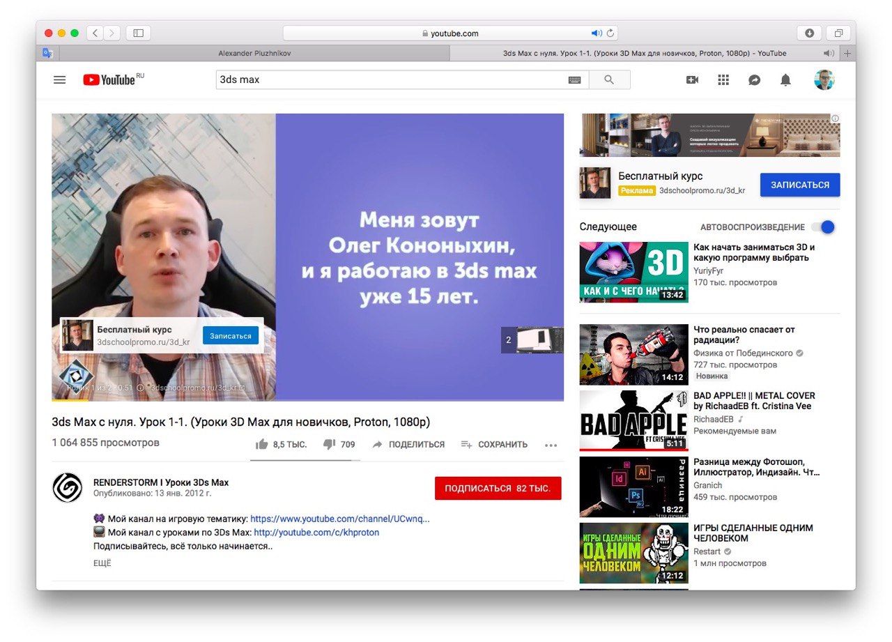Open RENDERSTORM I Уроки 3Ds Max channel name
Viewport: 892px width, 642px height.
(x=161, y=482)
